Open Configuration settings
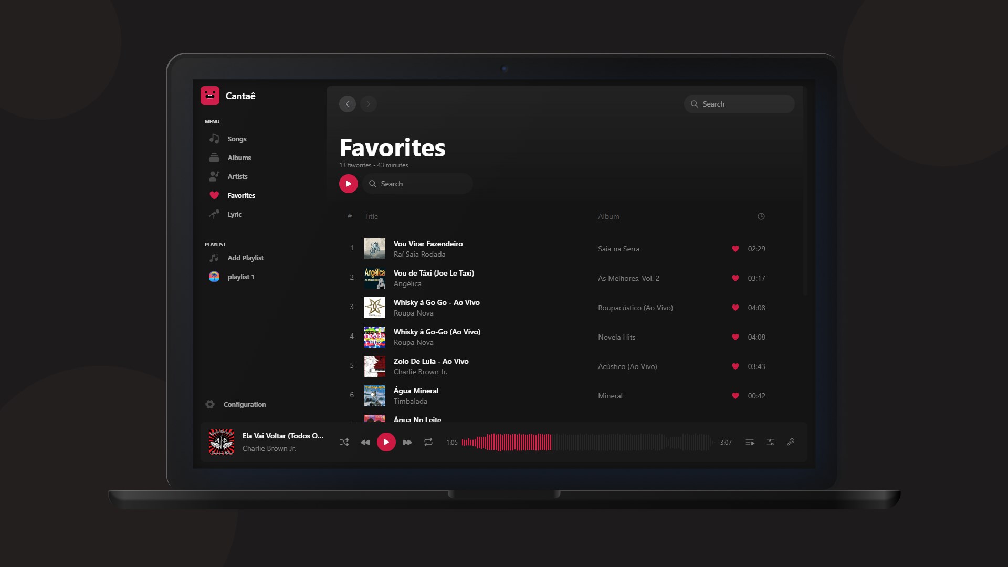 (x=244, y=404)
